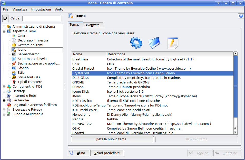
Task: Switch to the Avanzate tab
Action: point(93,25)
